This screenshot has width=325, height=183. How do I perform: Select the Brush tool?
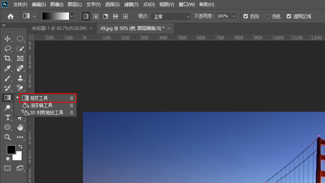point(8,78)
